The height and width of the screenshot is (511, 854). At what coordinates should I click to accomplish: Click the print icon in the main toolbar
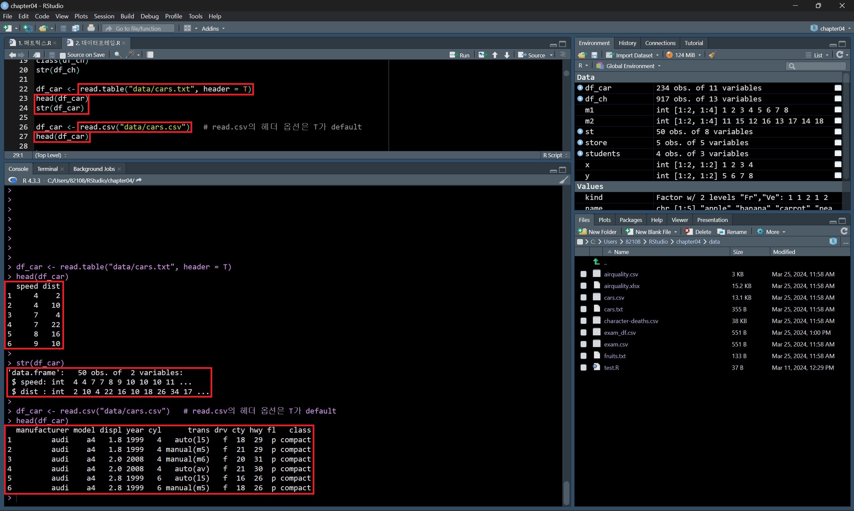click(91, 28)
